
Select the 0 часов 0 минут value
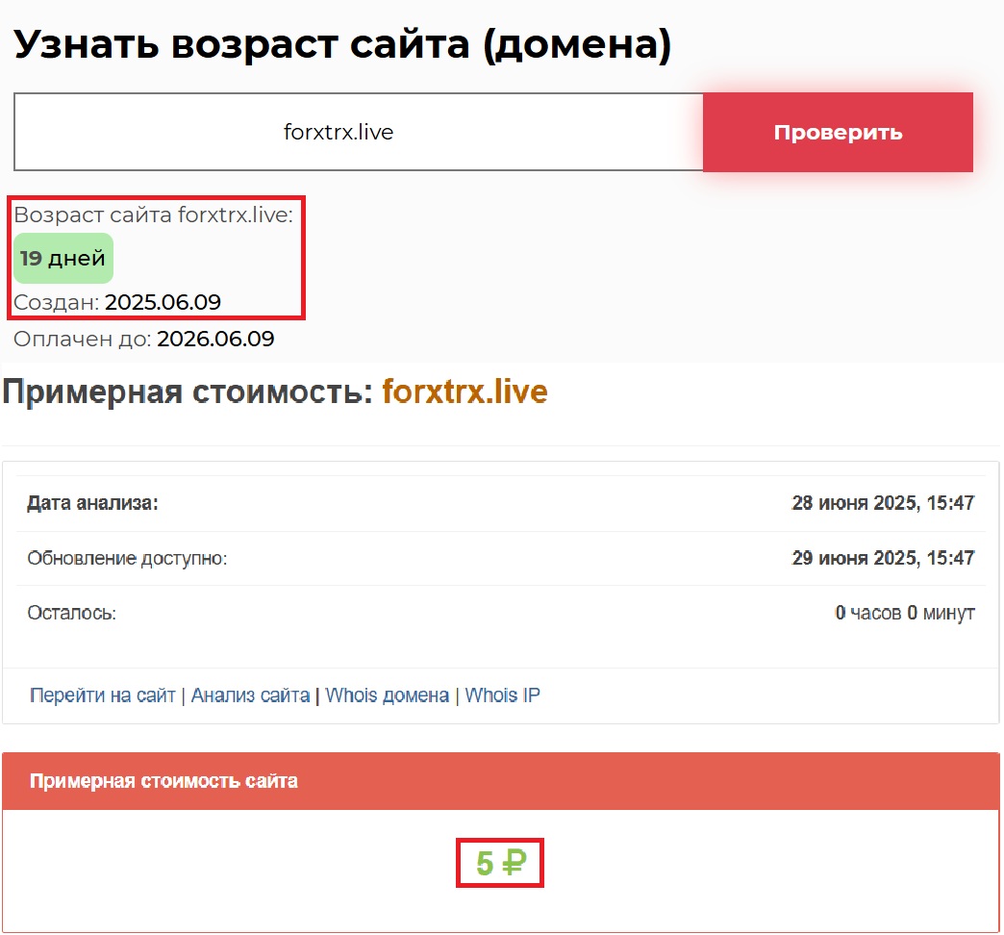[x=904, y=613]
